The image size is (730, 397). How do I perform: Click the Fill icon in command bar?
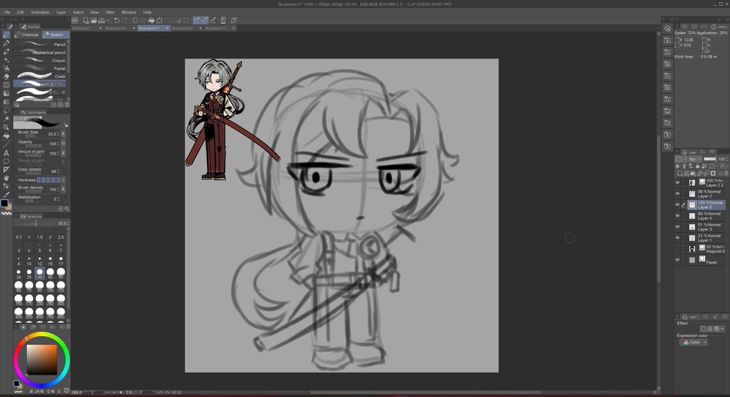click(x=150, y=20)
